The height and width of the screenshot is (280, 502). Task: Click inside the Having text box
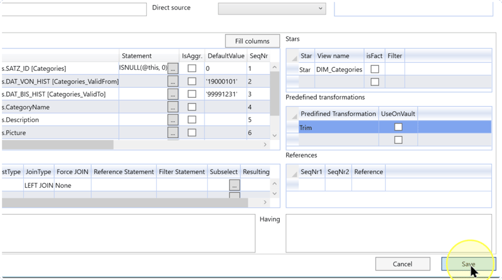coord(388,234)
